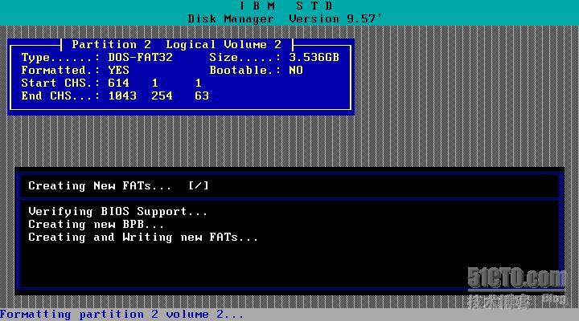Click 'Partition 2 Logical Volume 2' panel title
Viewport: 579px width, 321px height.
[x=176, y=45]
